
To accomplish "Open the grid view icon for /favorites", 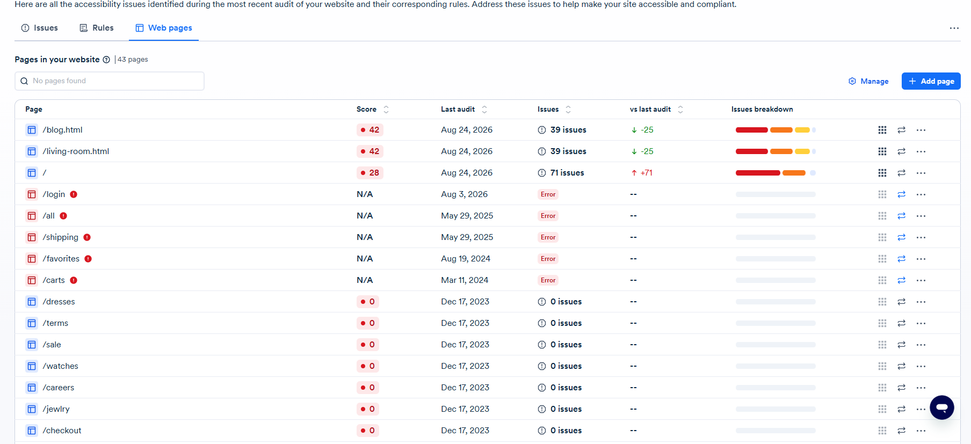I will pos(882,259).
